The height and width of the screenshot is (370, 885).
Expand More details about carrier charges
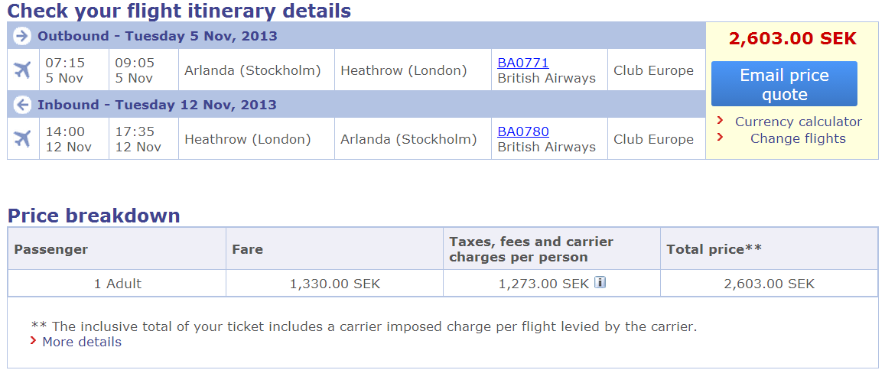coord(82,342)
